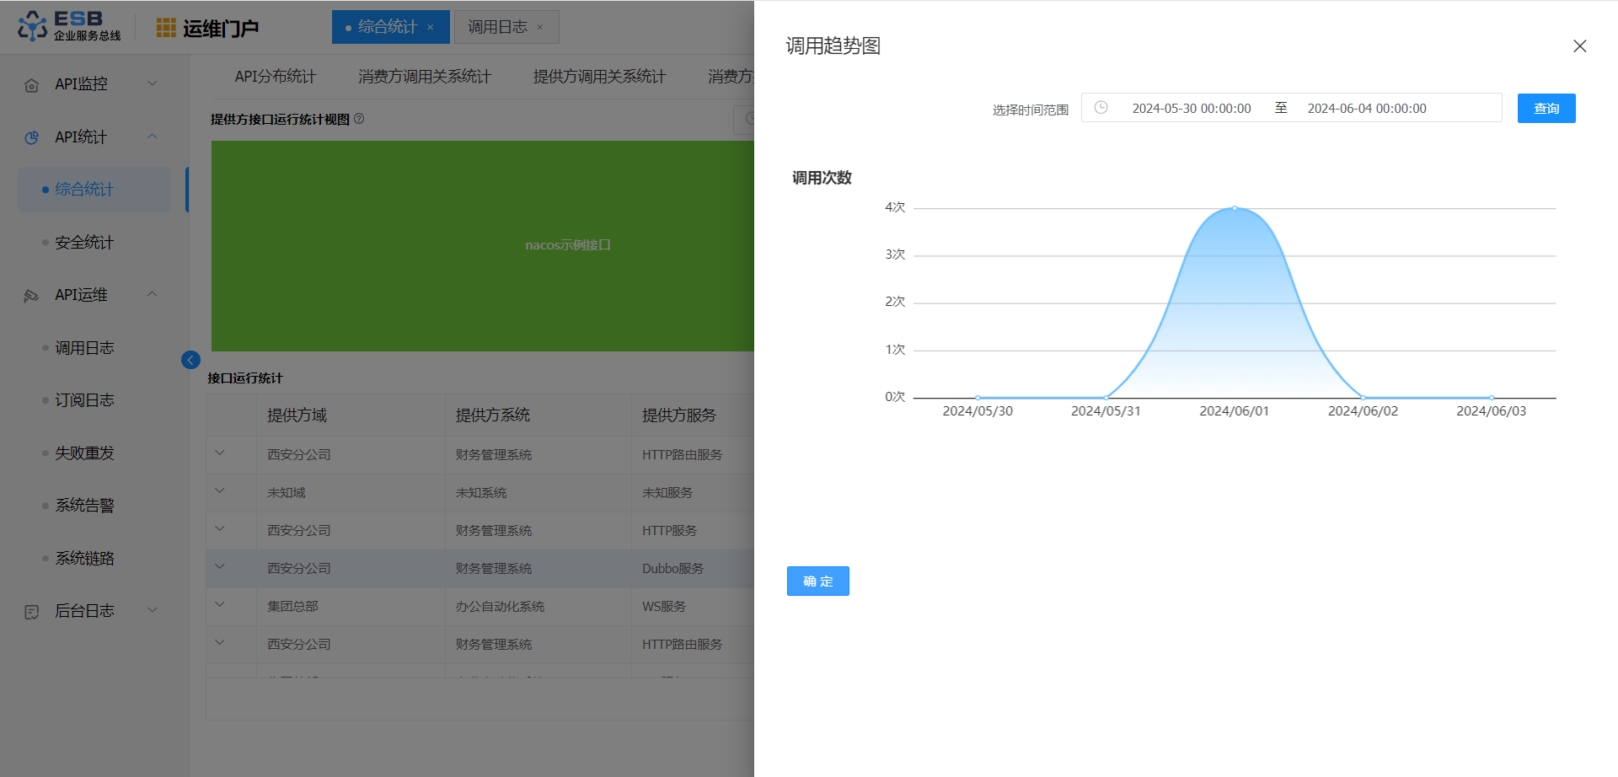Click the start date 2024-05-30 input field
The height and width of the screenshot is (777, 1618).
(x=1191, y=109)
